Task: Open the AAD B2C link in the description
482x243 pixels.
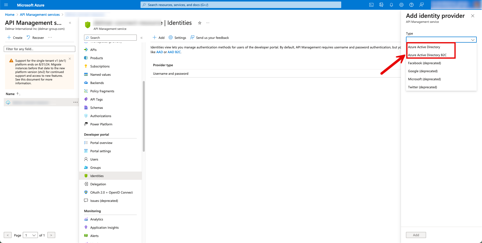Action: tap(174, 52)
